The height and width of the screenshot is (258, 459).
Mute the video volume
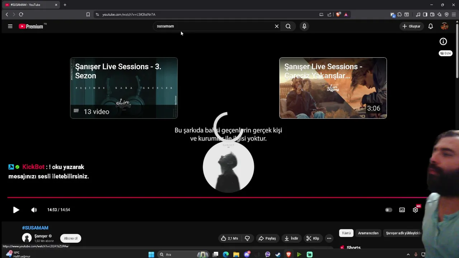[x=34, y=210]
